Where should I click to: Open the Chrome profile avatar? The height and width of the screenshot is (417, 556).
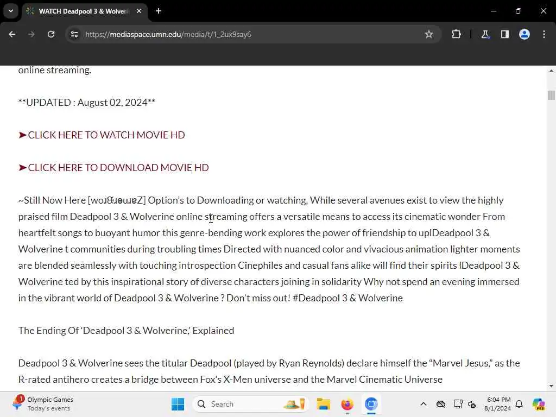pos(524,34)
